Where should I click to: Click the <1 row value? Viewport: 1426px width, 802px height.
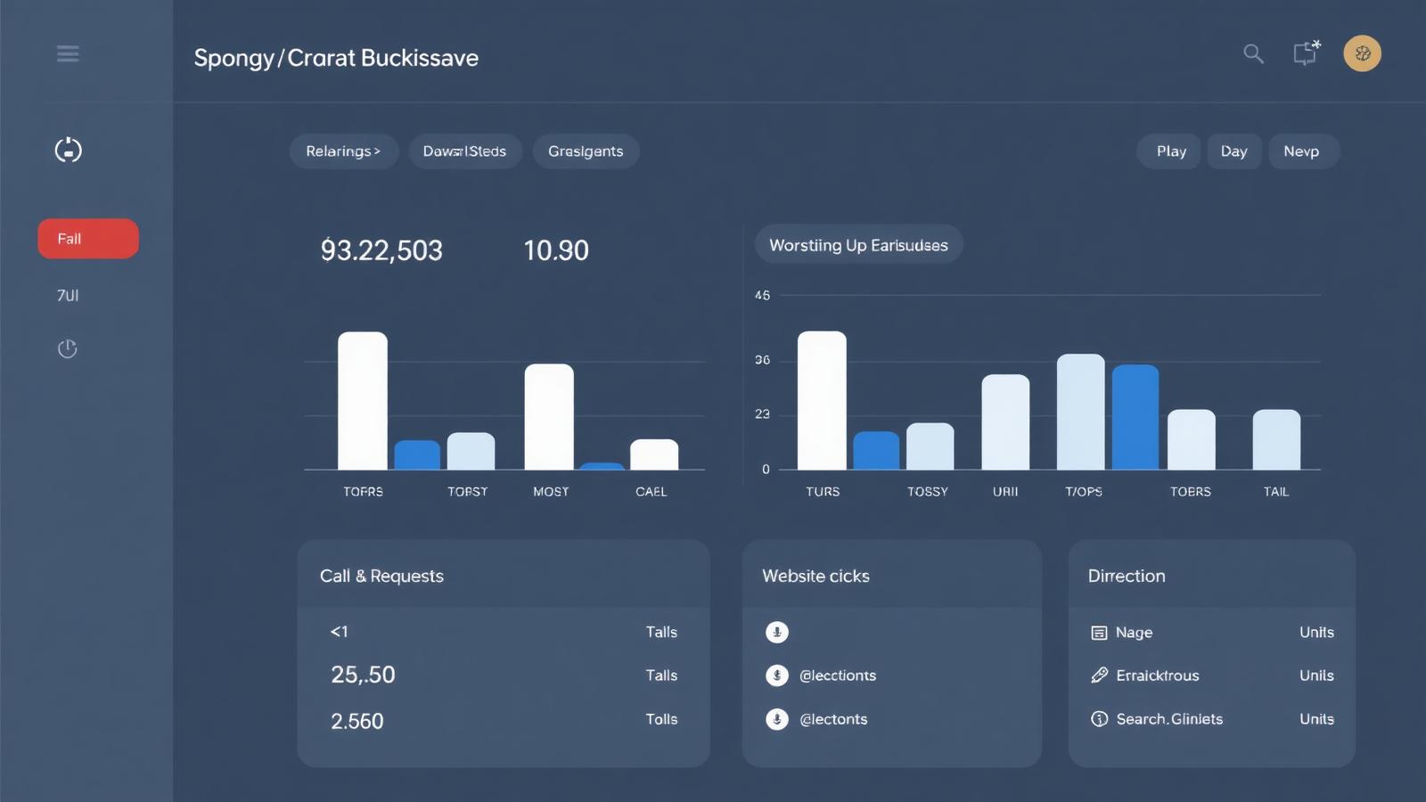point(340,632)
